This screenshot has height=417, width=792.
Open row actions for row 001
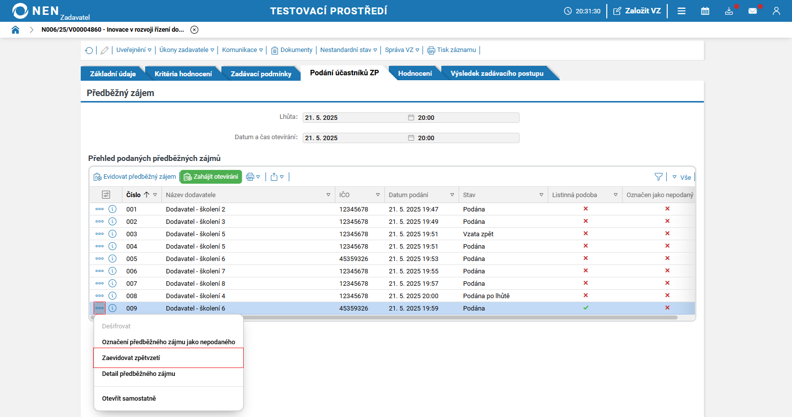click(x=100, y=209)
